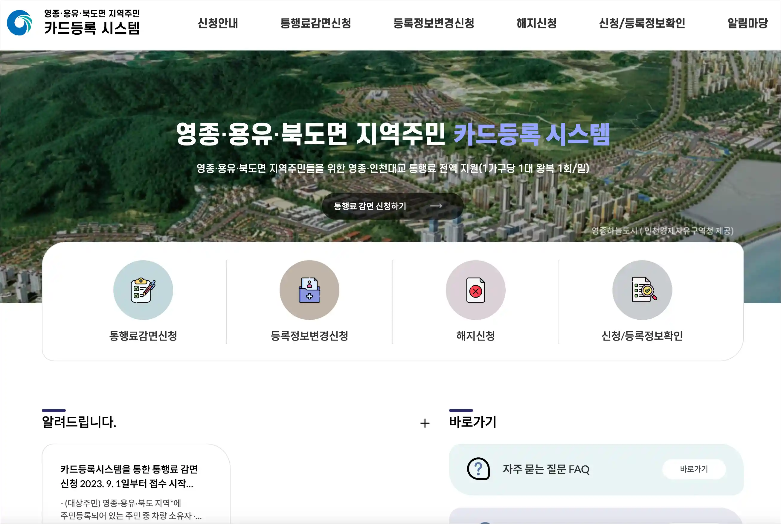Click the 영종하늘도시 image credit caption
This screenshot has width=781, height=524.
tap(662, 231)
